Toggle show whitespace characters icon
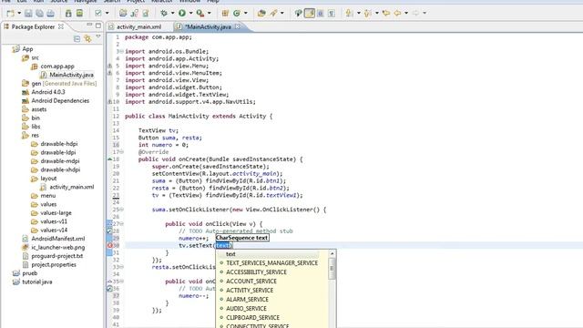 [332, 14]
